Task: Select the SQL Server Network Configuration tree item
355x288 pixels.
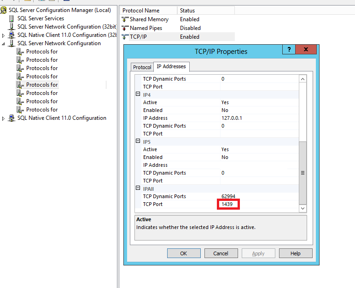Action: pos(59,43)
